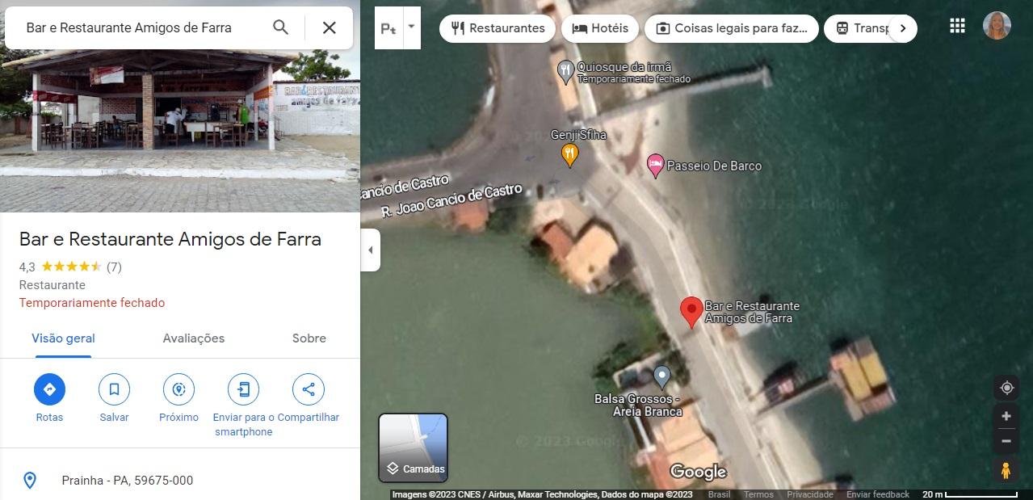Open the Camadas layers switcher
The image size is (1033, 500).
(414, 447)
